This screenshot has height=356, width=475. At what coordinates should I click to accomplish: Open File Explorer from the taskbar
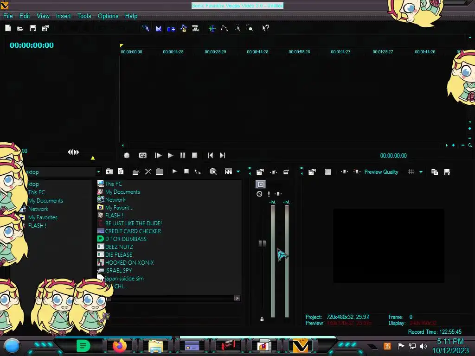(156, 346)
